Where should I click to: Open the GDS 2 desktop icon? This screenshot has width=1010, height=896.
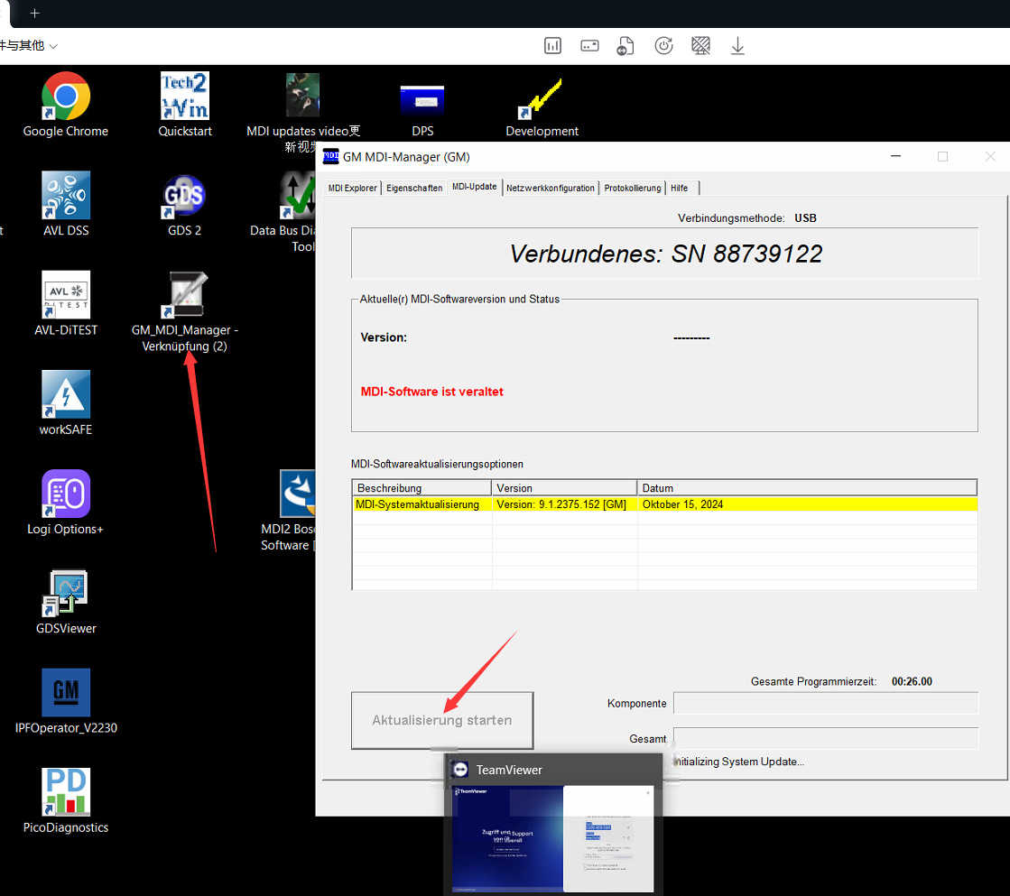(x=184, y=197)
